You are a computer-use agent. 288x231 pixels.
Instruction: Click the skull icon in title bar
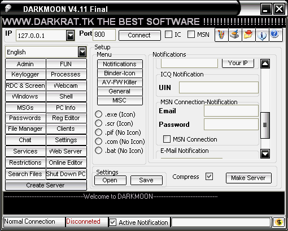[8, 8]
